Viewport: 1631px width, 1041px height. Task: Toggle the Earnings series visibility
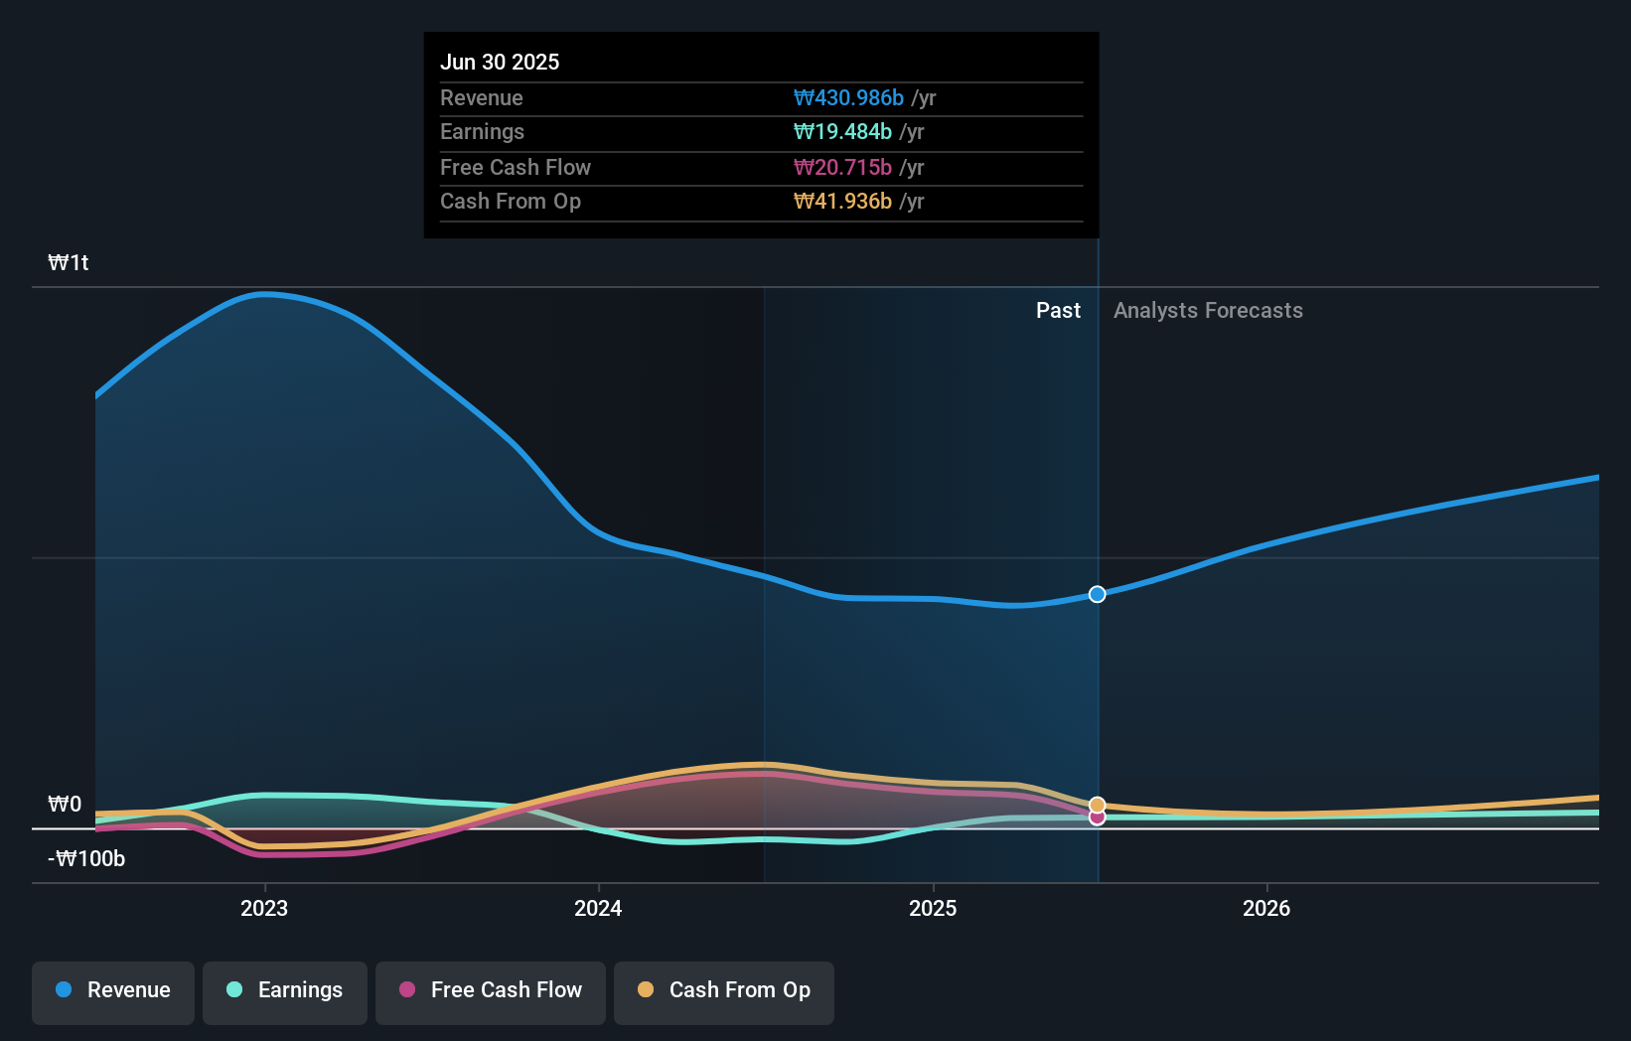[x=284, y=990]
